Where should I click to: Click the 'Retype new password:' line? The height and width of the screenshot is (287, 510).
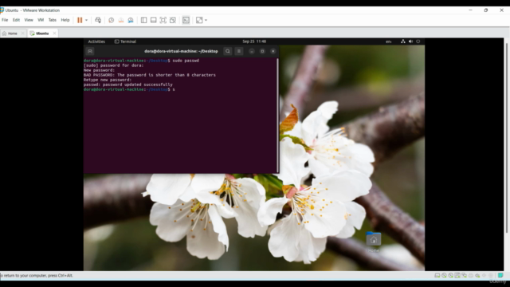(108, 80)
